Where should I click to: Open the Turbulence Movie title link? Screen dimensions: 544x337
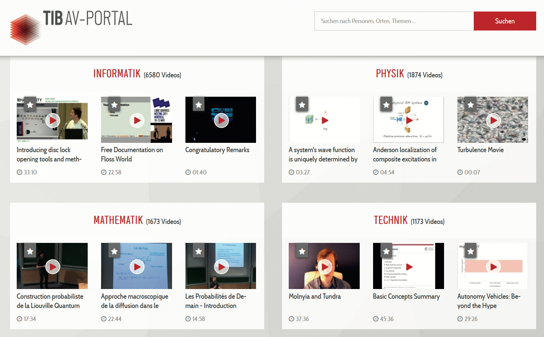pyautogui.click(x=480, y=150)
